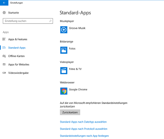Click the Bildanzeige label
Image resolution: width=164 pixels, height=139 pixels.
[67, 42]
